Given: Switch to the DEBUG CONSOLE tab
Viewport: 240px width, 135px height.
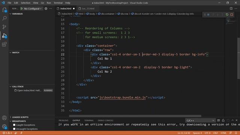Looking at the screenshot, I should [x=105, y=120].
